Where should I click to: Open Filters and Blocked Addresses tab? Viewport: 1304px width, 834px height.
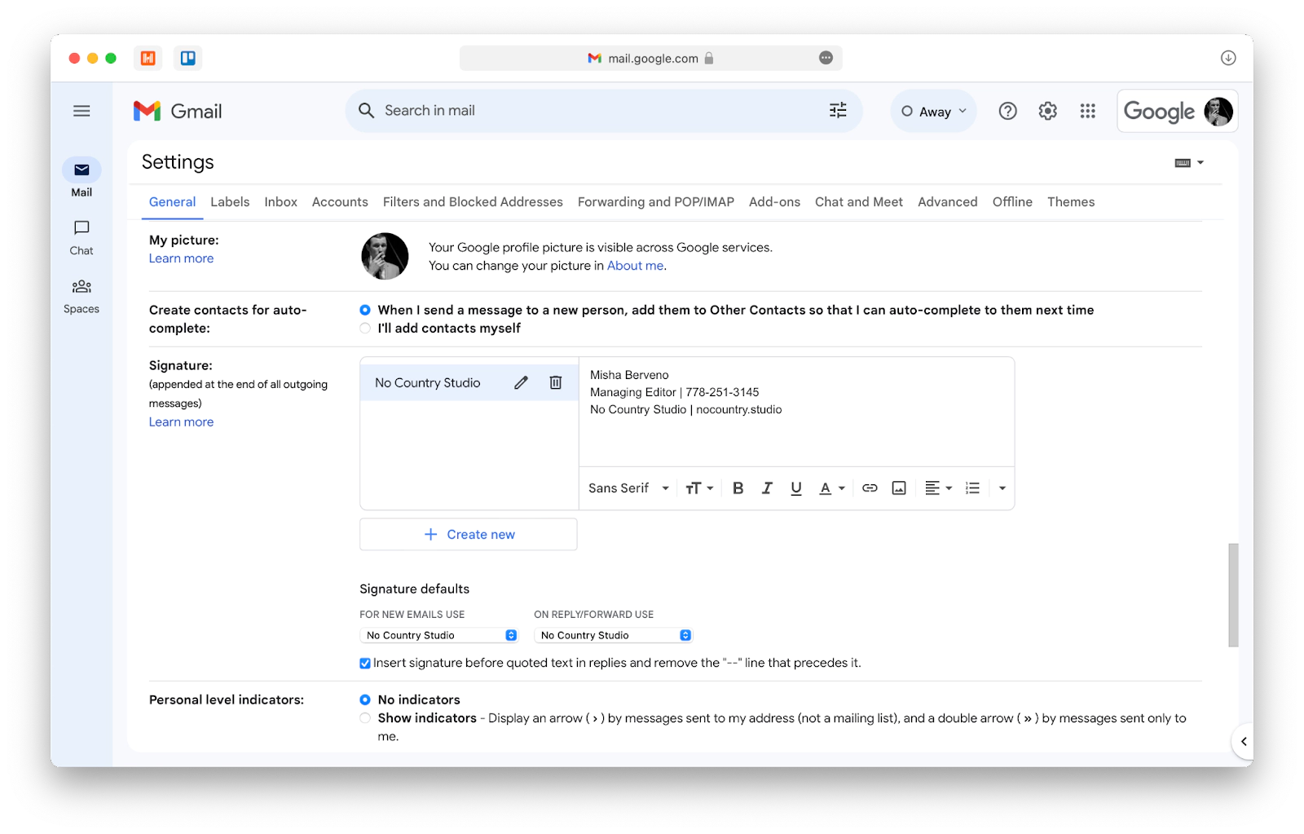pyautogui.click(x=473, y=201)
